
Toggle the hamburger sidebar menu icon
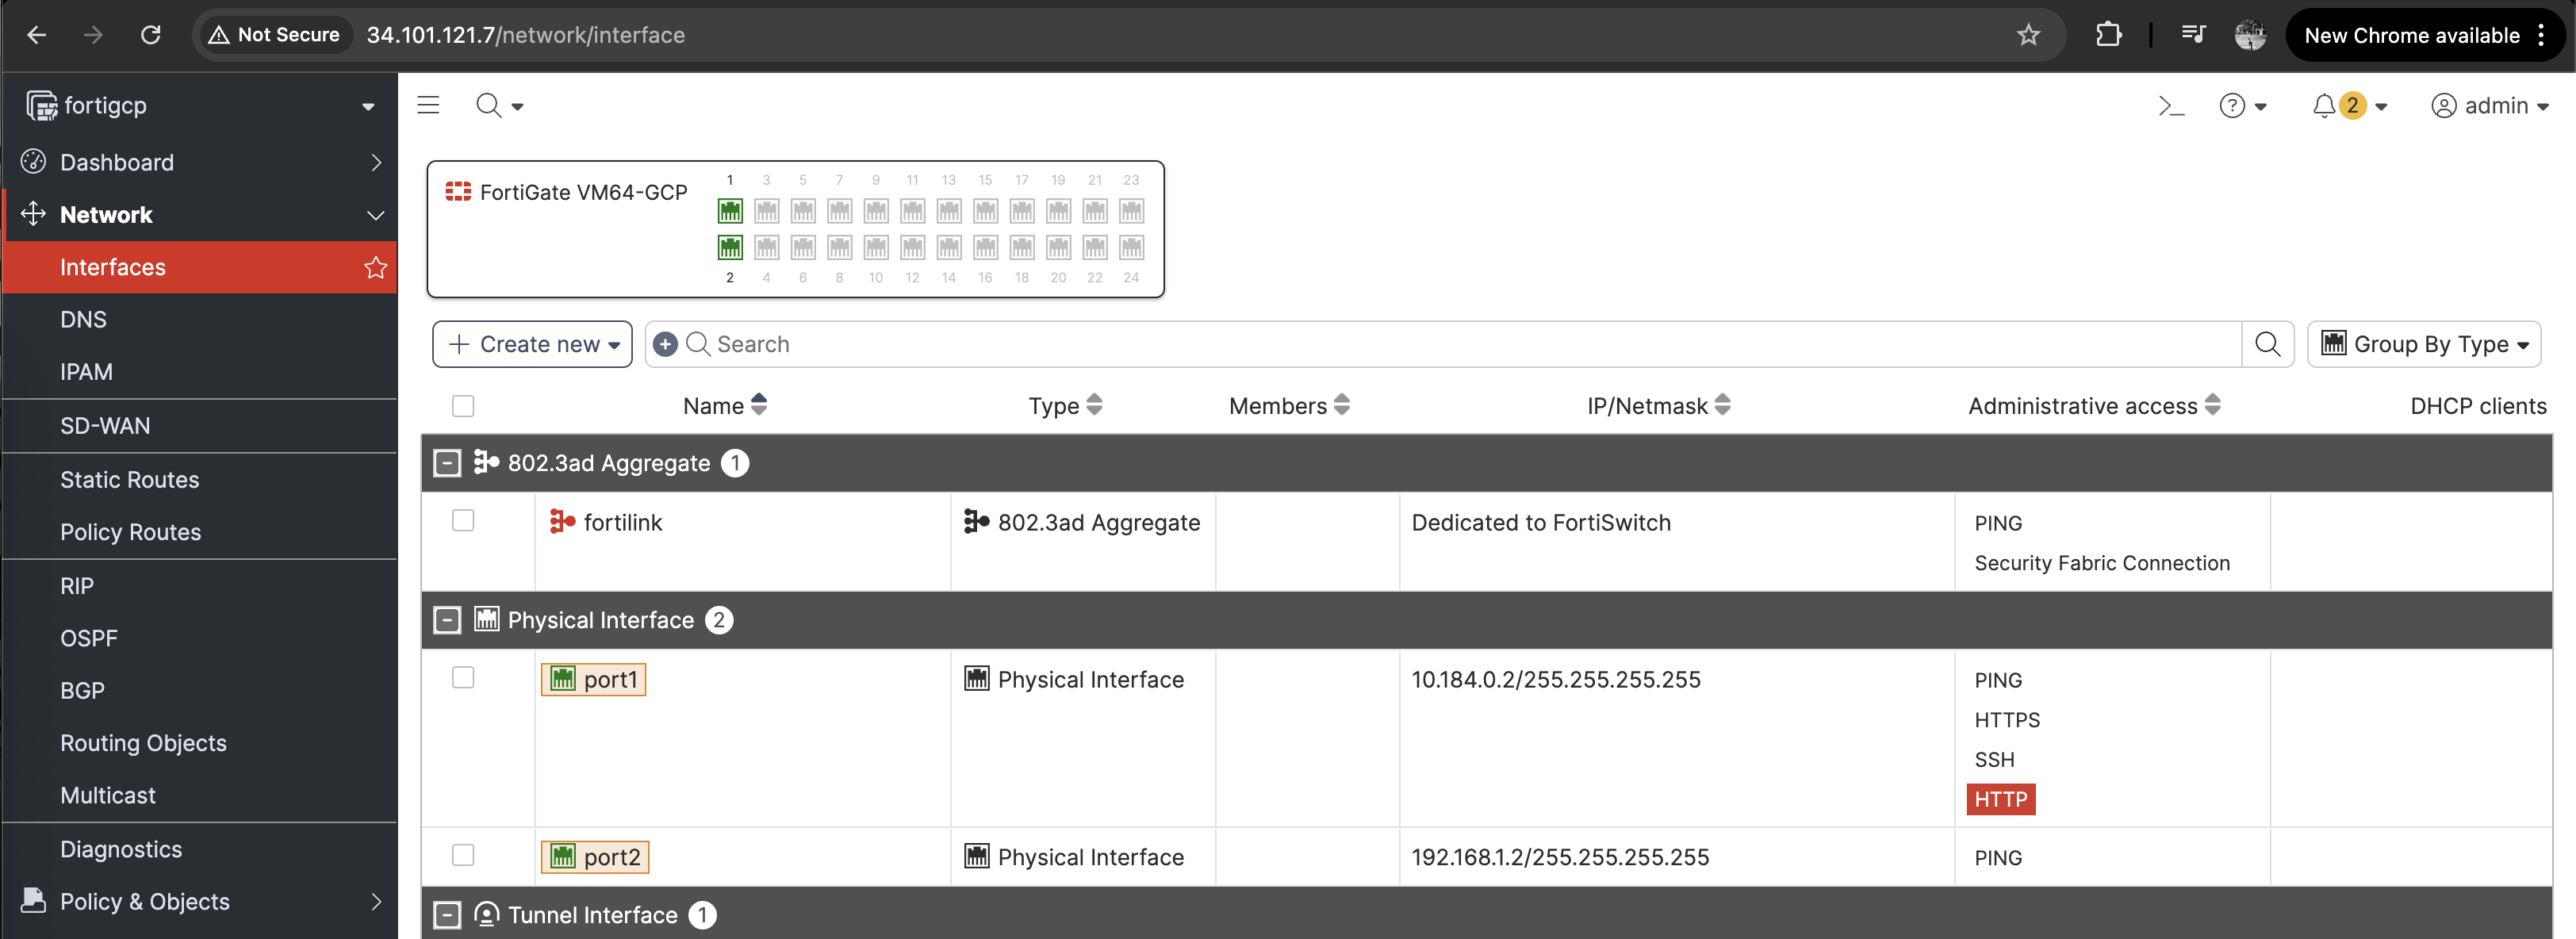(x=428, y=105)
